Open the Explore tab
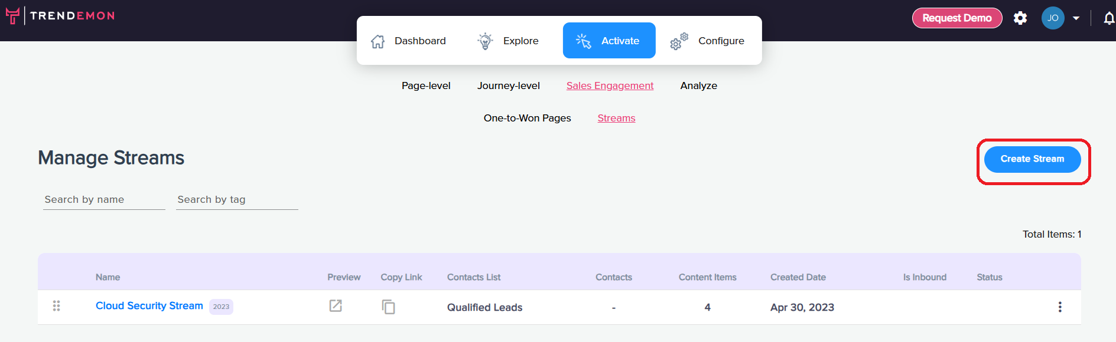This screenshot has height=342, width=1116. [x=509, y=41]
